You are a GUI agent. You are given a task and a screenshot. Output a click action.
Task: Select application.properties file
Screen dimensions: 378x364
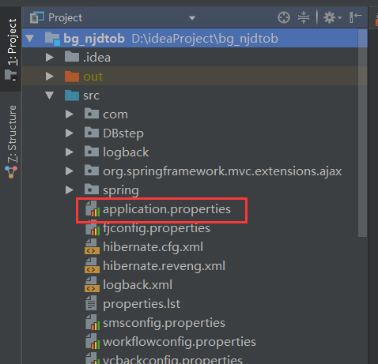(167, 209)
